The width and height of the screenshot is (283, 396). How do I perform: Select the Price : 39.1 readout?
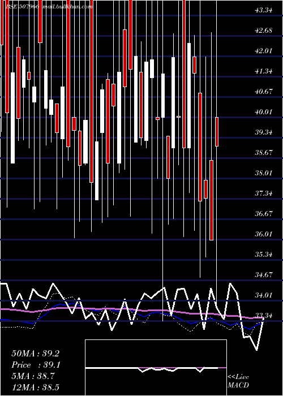(x=36, y=365)
